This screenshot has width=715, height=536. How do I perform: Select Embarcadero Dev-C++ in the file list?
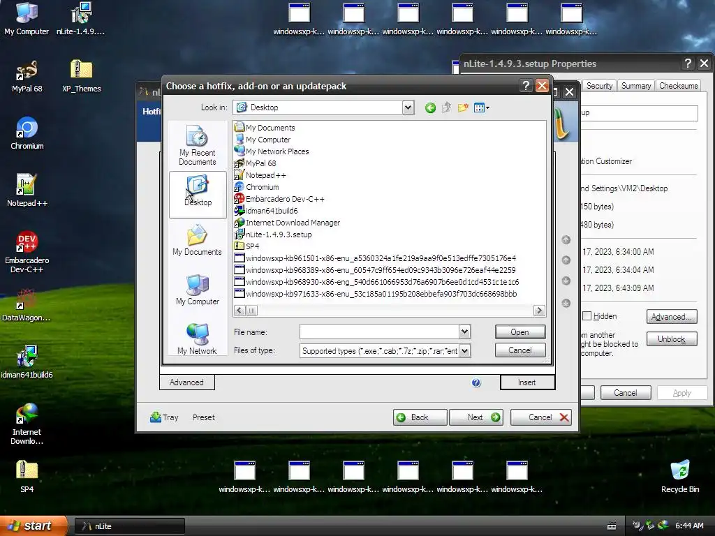pyautogui.click(x=279, y=199)
